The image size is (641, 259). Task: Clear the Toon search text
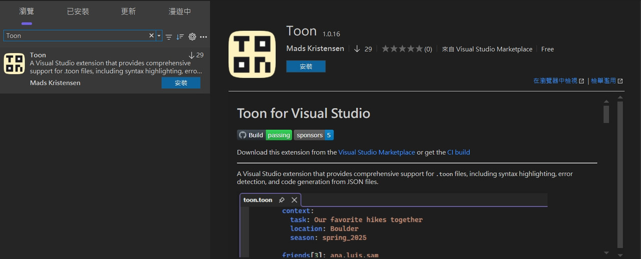[x=151, y=36]
